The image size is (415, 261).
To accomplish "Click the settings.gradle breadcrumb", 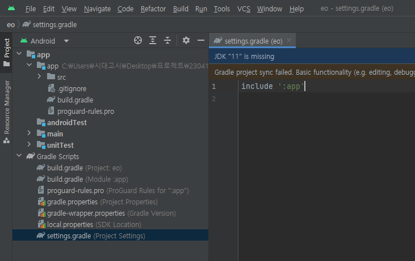I will click(x=55, y=24).
